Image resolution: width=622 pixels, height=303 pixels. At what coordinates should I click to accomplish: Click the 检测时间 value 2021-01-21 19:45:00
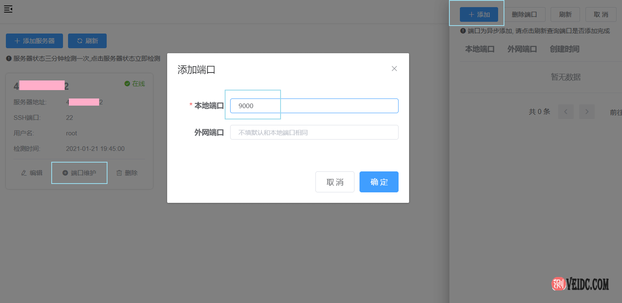click(95, 149)
